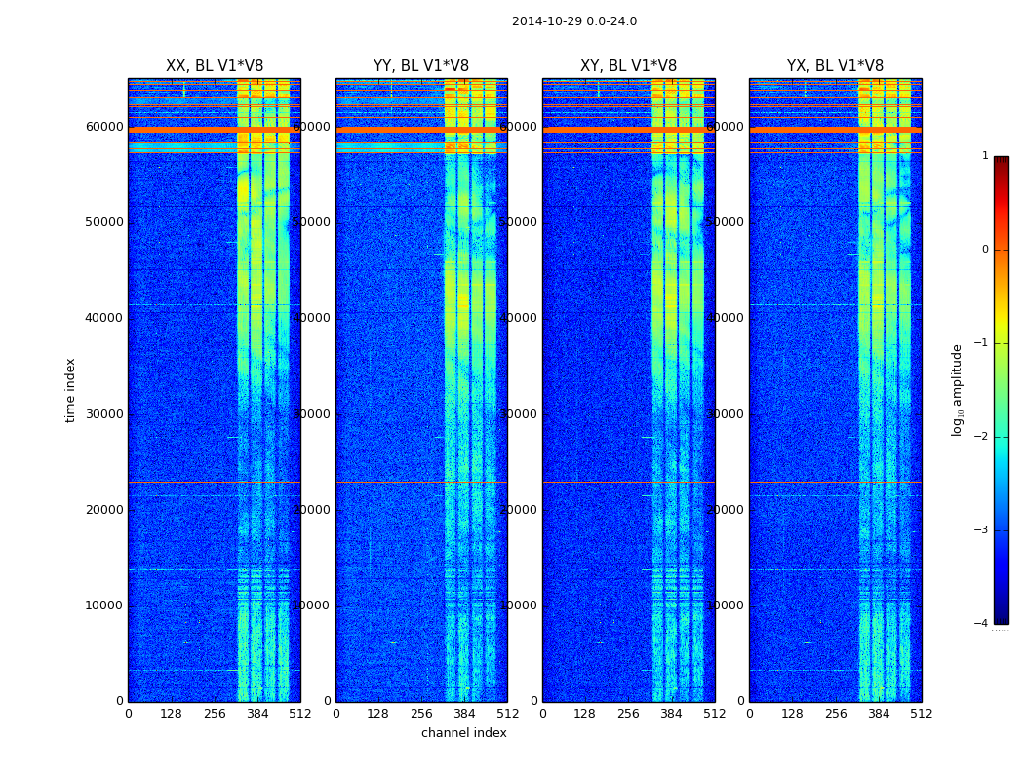Screen dimensions: 1024x780
Task: Click the 256 x-axis tick under the XY plot
Action: [628, 714]
